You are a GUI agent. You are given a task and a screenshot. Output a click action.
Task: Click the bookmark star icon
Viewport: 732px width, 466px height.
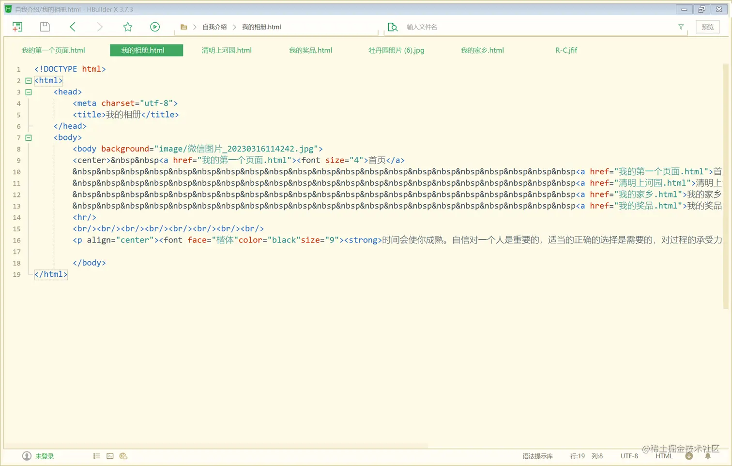[128, 27]
